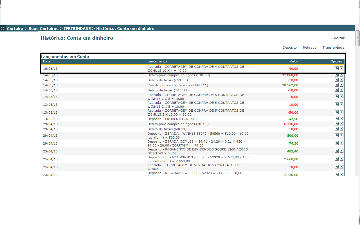Screen dimensions: 360x225
Task: Delete the CORRETAGEM DE VENDA 25/04/13 entry
Action: (x=341, y=167)
